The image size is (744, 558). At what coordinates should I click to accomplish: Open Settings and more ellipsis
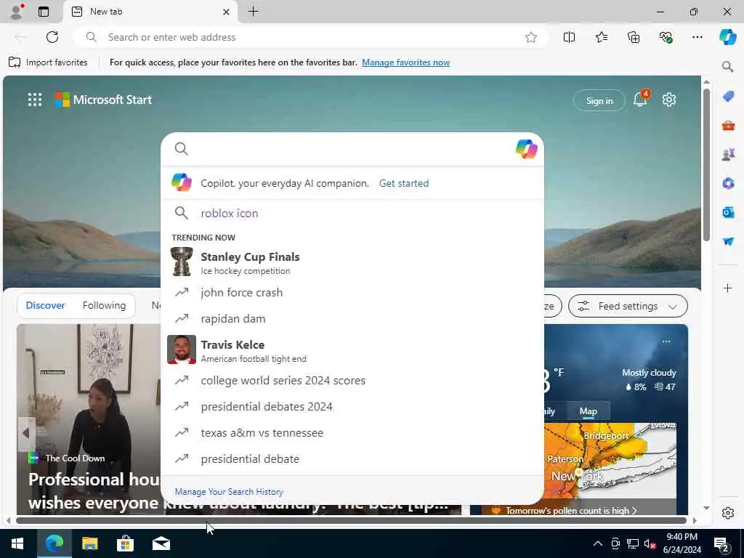click(697, 37)
